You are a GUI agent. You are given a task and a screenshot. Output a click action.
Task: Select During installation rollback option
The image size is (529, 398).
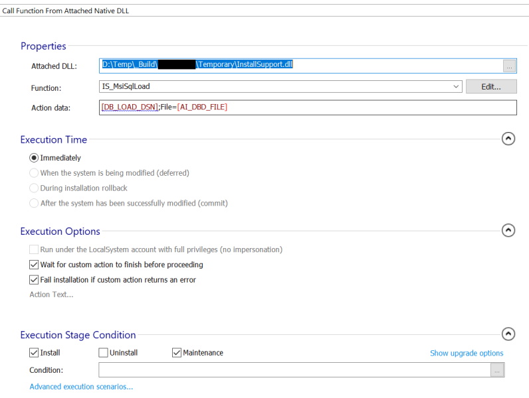pos(34,188)
